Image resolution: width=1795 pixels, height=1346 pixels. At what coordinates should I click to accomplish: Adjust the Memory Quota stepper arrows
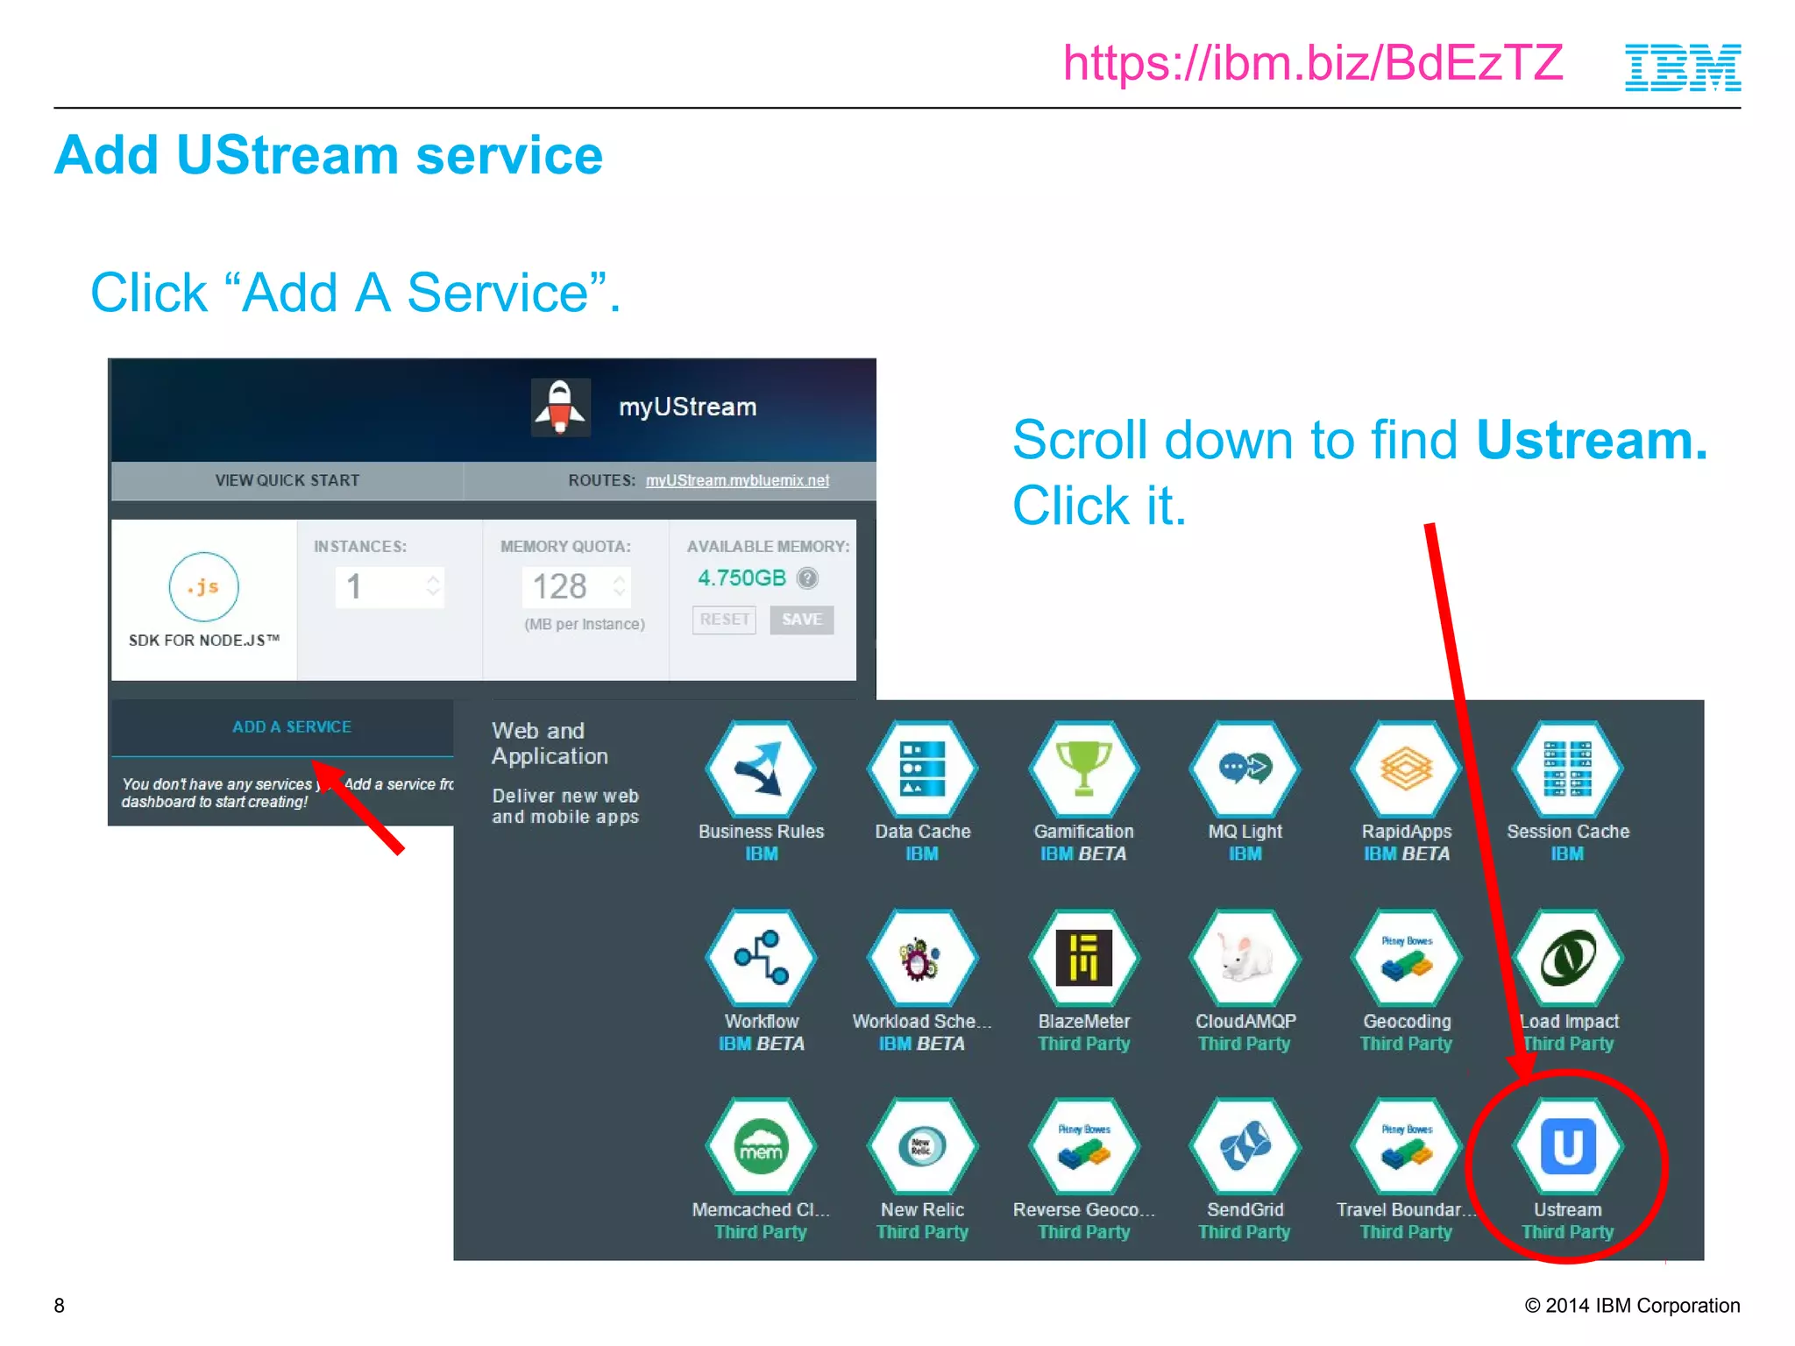pyautogui.click(x=620, y=586)
